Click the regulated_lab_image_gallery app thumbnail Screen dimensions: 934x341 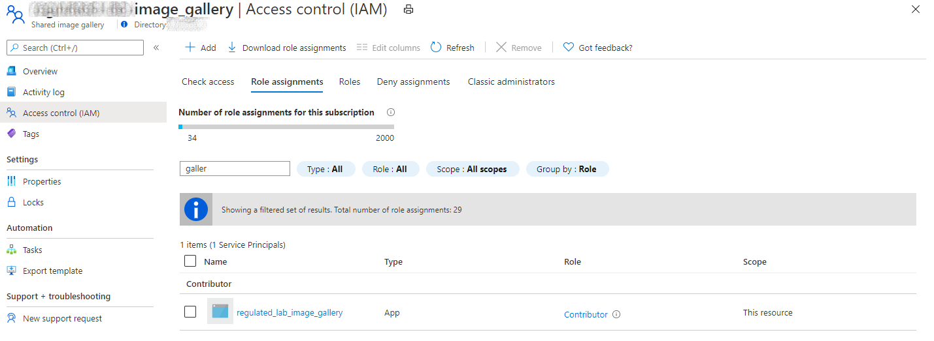click(x=220, y=311)
